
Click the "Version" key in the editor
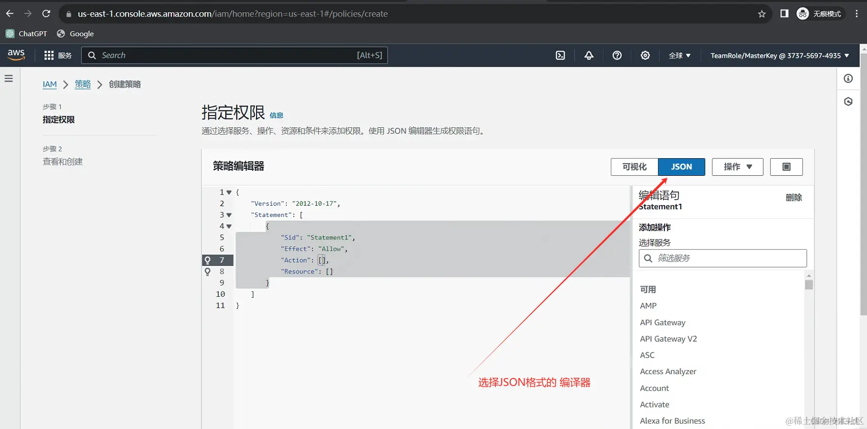(x=267, y=204)
